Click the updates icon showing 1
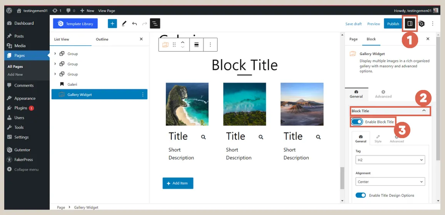 coord(57,10)
